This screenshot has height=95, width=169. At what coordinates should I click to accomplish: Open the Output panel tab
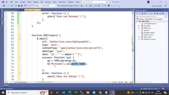[6, 85]
